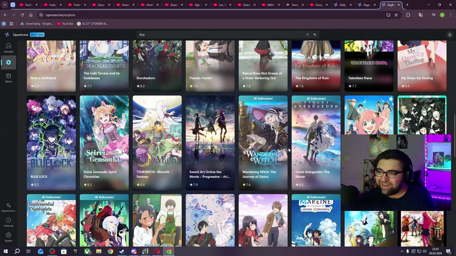The height and width of the screenshot is (256, 456).
Task: Open the Pseudo Harem card
Action: (x=210, y=66)
